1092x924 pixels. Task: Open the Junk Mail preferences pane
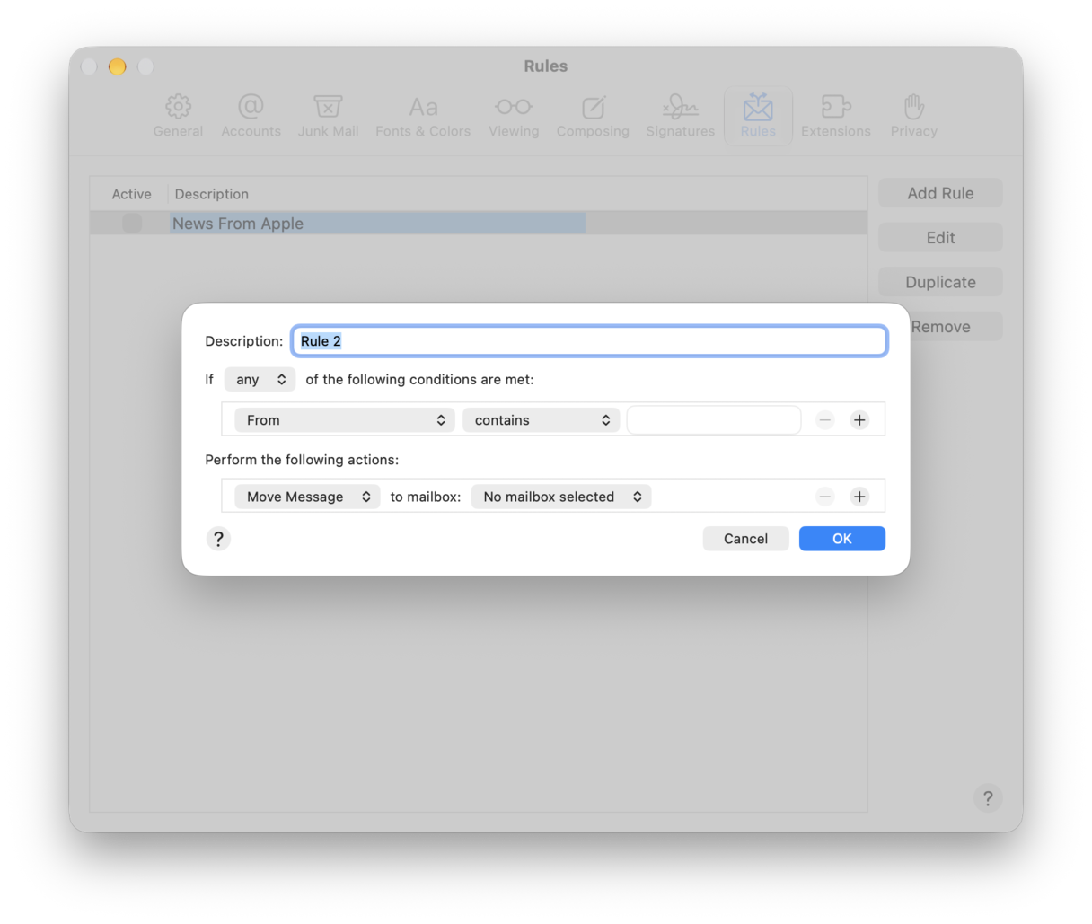coord(328,116)
